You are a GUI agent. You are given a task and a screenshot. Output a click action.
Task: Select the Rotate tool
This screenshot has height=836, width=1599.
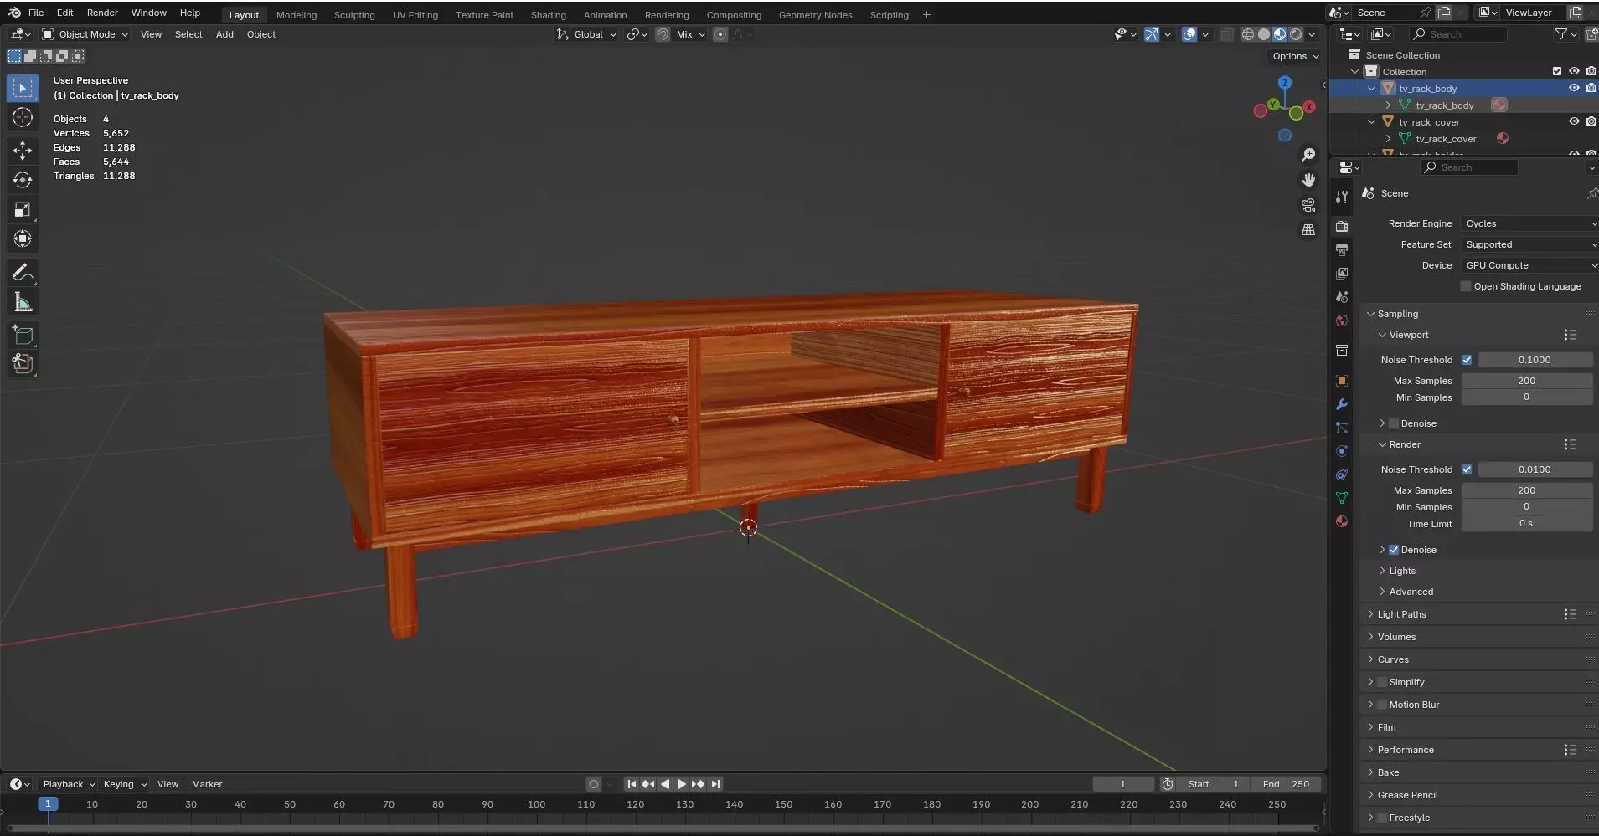(23, 180)
